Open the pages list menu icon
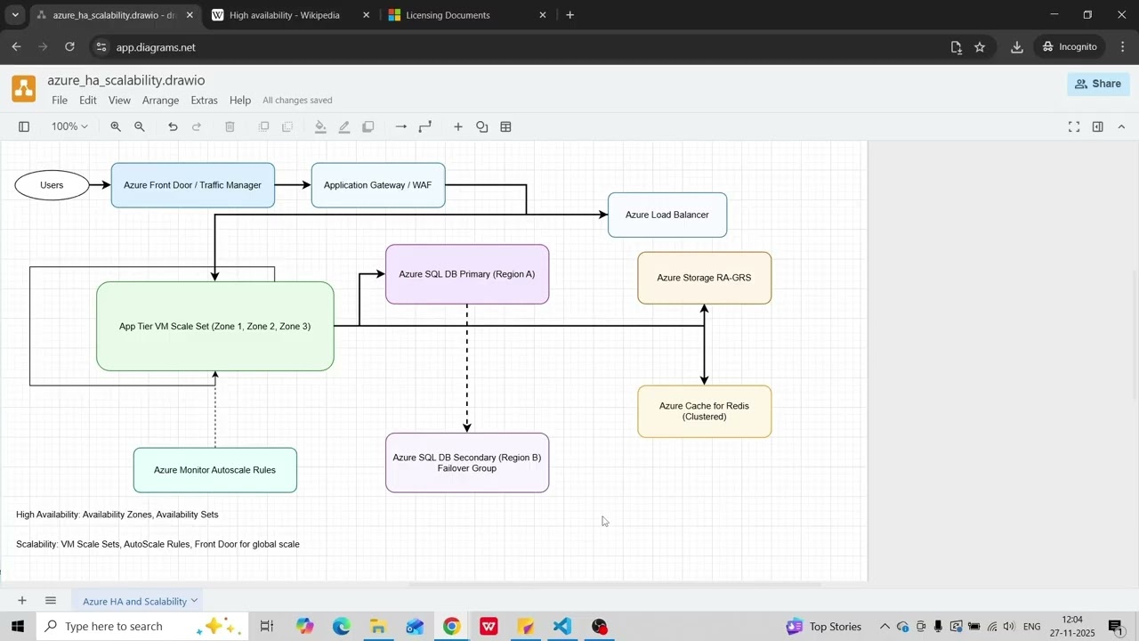Screen dimensions: 1139x641 coord(51,601)
